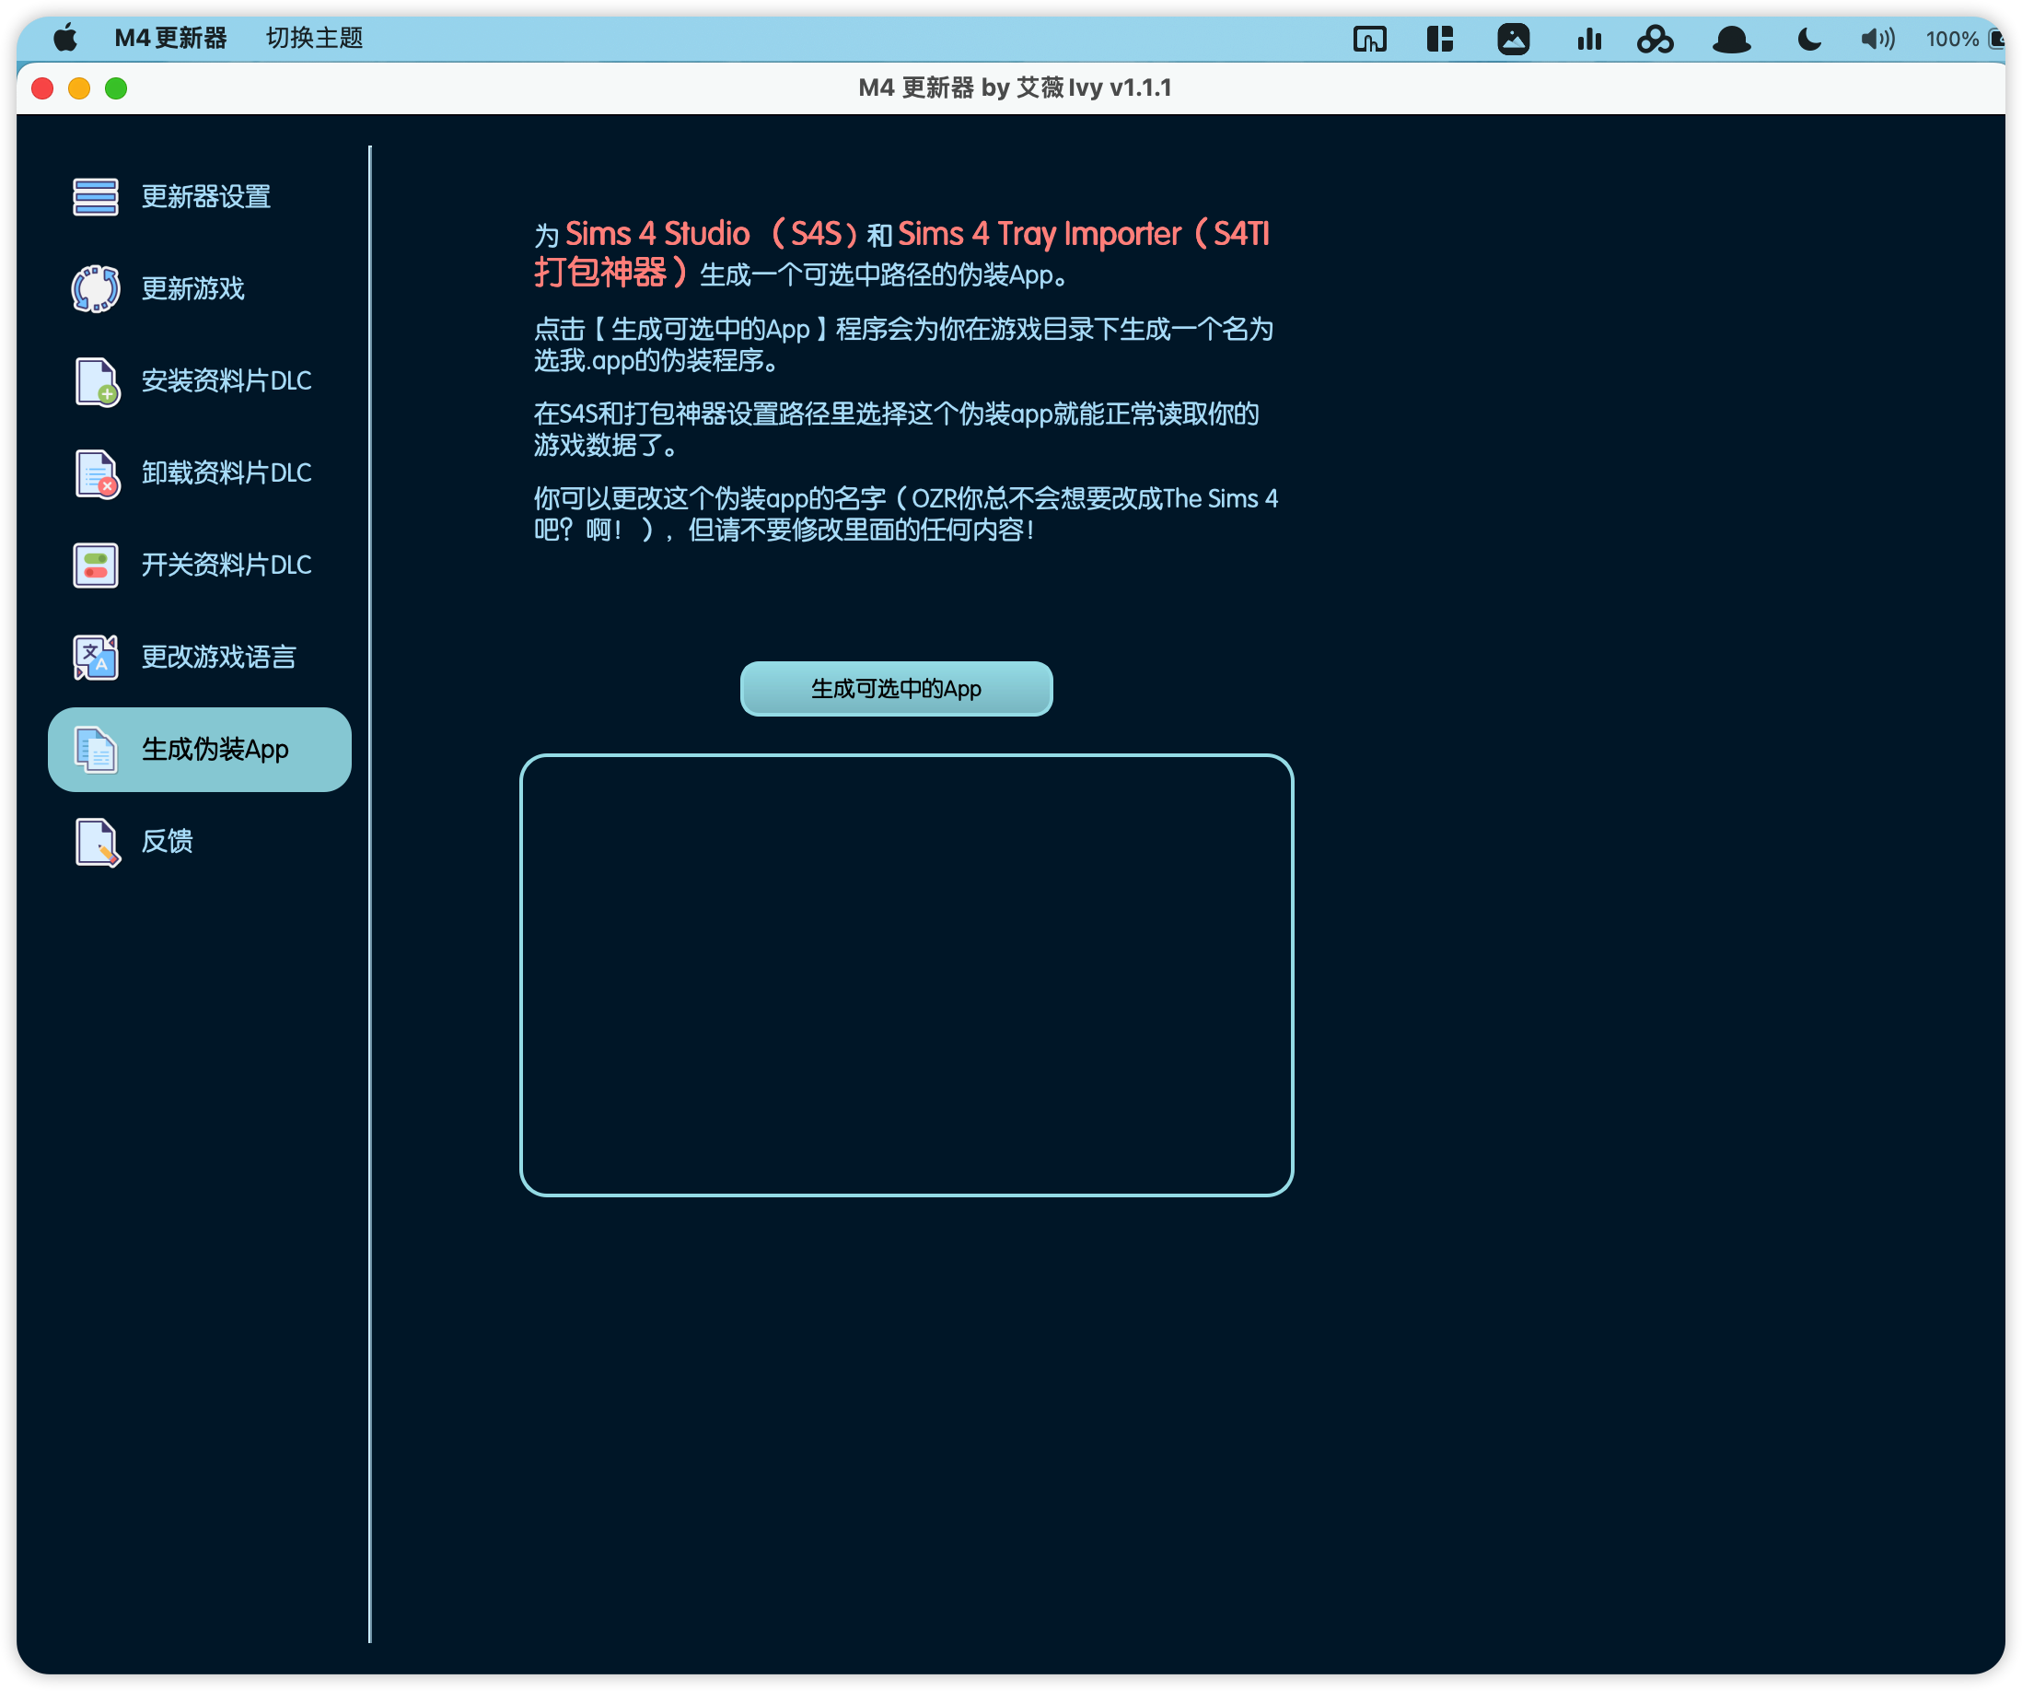2022x1691 pixels.
Task: Click the 卸载资料片DLC document icon
Action: (x=97, y=473)
